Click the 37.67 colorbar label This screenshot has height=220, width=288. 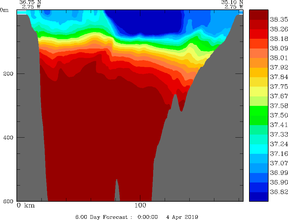click(279, 96)
